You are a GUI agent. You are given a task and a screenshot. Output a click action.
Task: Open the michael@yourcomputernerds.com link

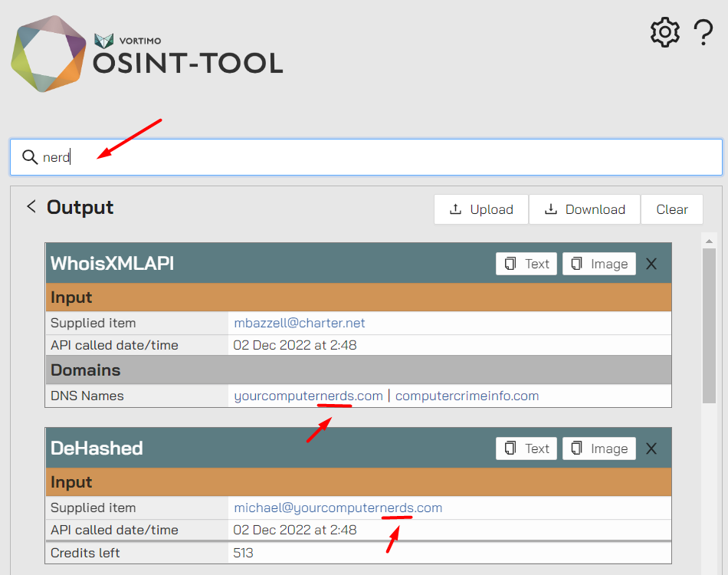pyautogui.click(x=338, y=508)
